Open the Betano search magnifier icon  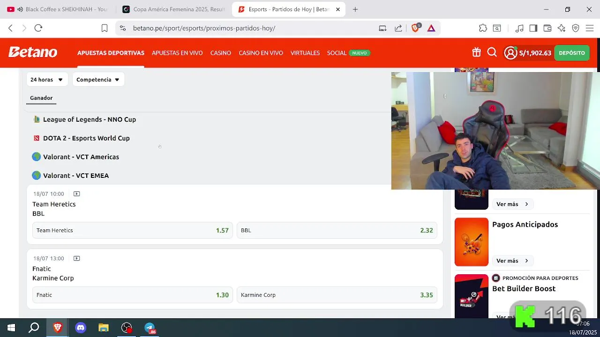pyautogui.click(x=492, y=52)
